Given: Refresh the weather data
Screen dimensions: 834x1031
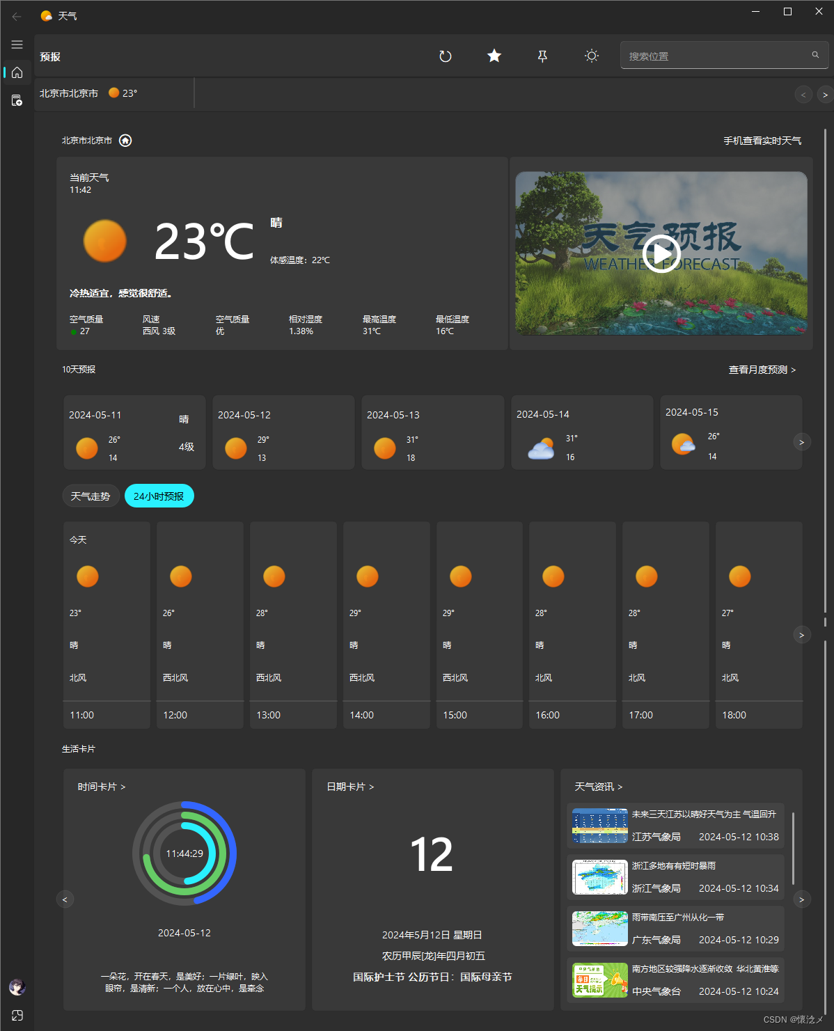Looking at the screenshot, I should (446, 56).
